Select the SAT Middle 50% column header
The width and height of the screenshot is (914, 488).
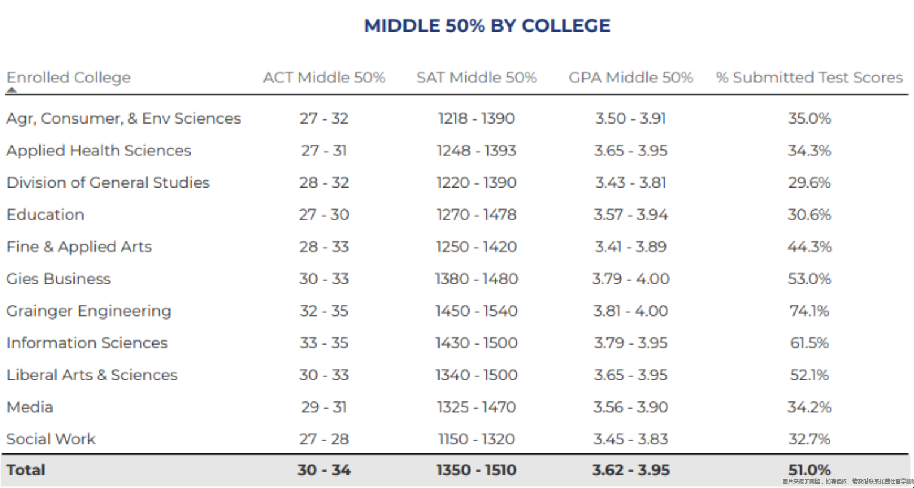476,78
